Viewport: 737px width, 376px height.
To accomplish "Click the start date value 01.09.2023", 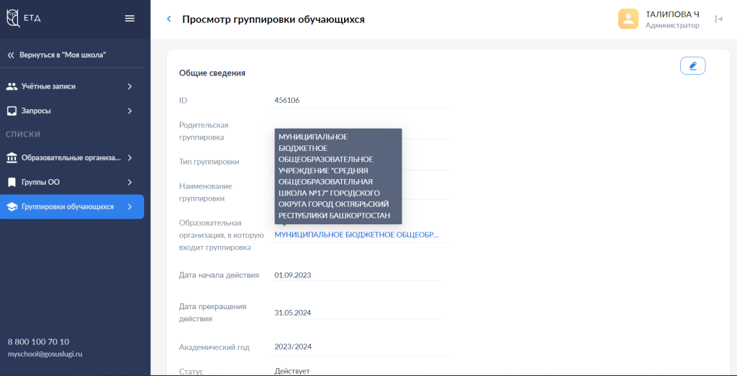I will (x=293, y=275).
